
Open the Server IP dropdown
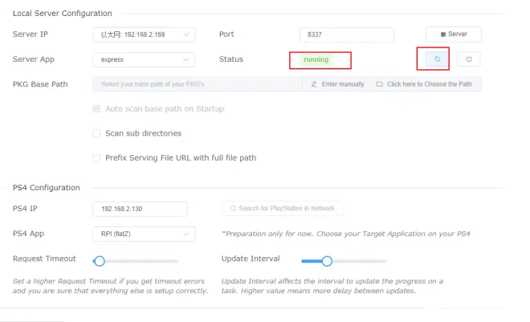coord(144,35)
